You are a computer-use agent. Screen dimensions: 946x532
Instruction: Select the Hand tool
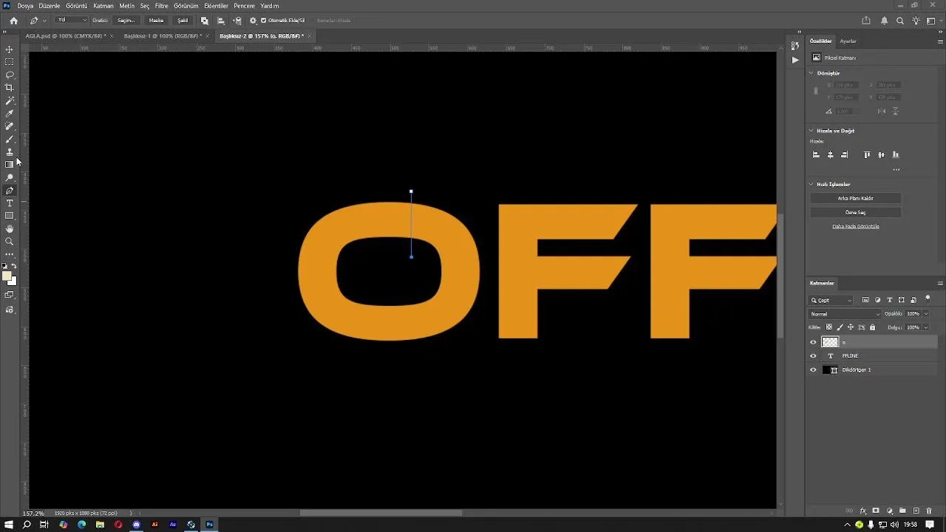[x=10, y=229]
